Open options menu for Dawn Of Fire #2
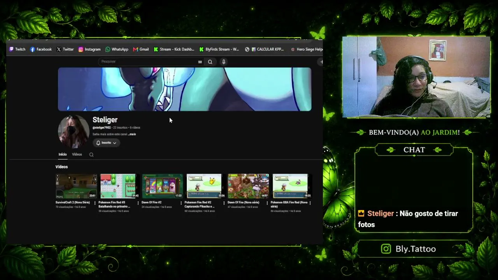Image resolution: width=498 pixels, height=280 pixels. tap(181, 203)
